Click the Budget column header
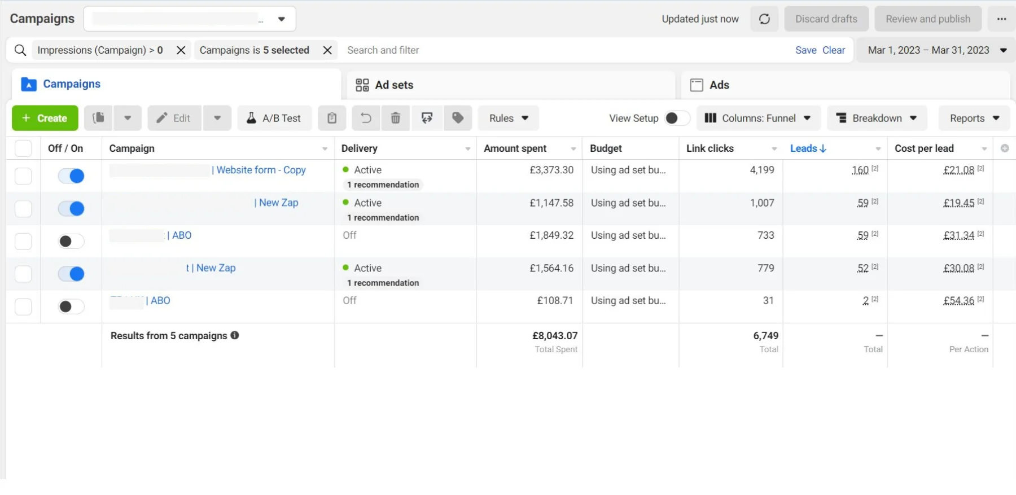This screenshot has width=1016, height=495. coord(606,148)
